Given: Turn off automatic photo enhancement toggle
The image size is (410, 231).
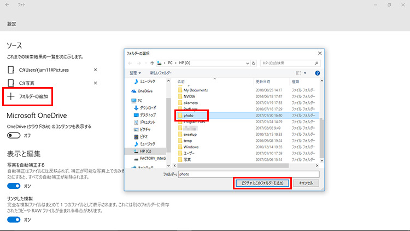Looking at the screenshot, I should (x=14, y=186).
